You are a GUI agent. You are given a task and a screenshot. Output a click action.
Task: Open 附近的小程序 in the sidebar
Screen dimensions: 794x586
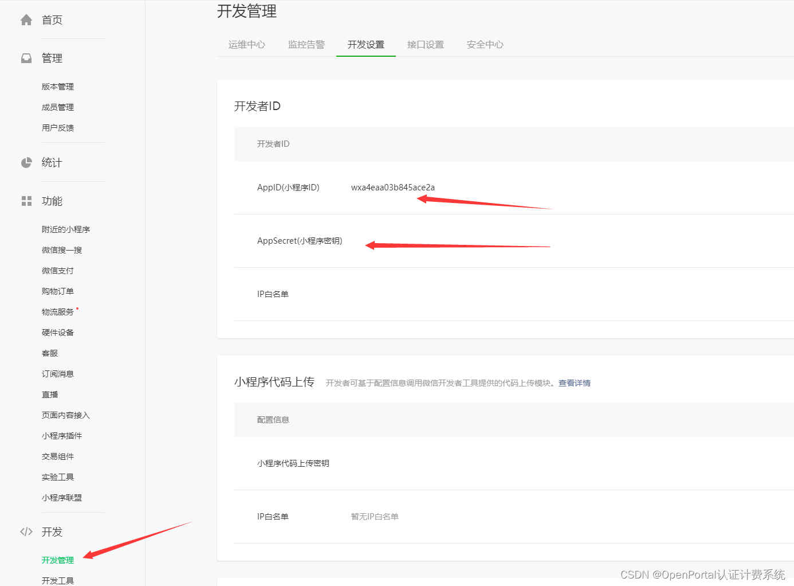[66, 229]
